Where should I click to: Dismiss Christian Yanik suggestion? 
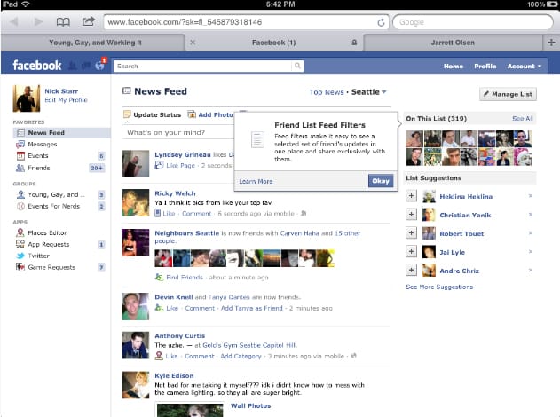click(x=531, y=215)
